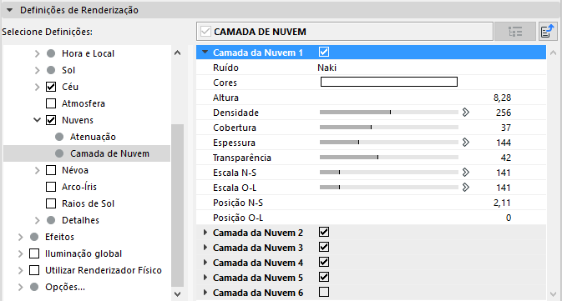Expand the Efeitos tree node

[20, 237]
